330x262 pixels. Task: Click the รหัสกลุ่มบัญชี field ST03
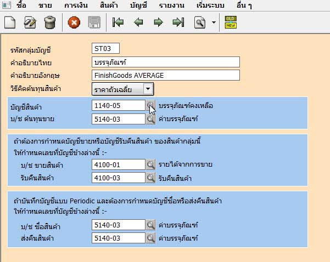point(105,48)
